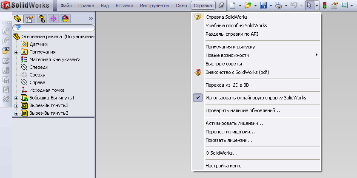The height and width of the screenshot is (178, 357).
Task: Click the blue folder icon in left toolbar
Action: tap(6, 51)
